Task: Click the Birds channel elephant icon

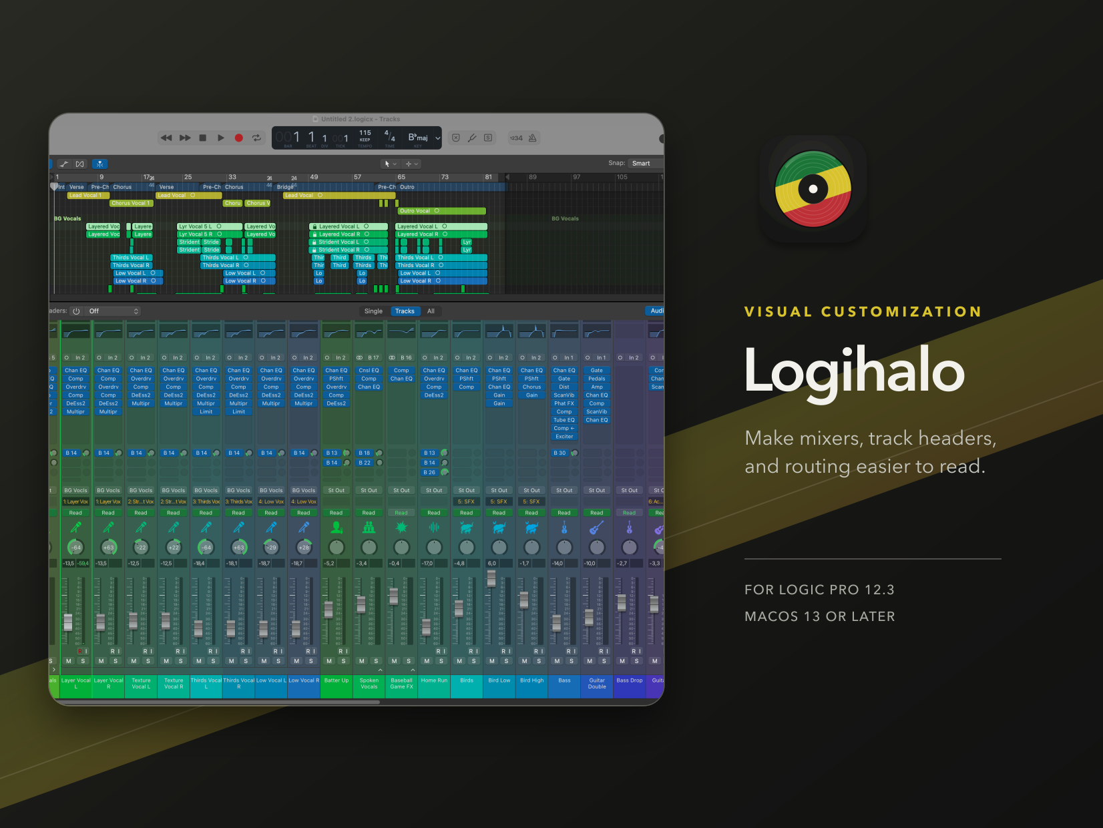Action: coord(467,528)
